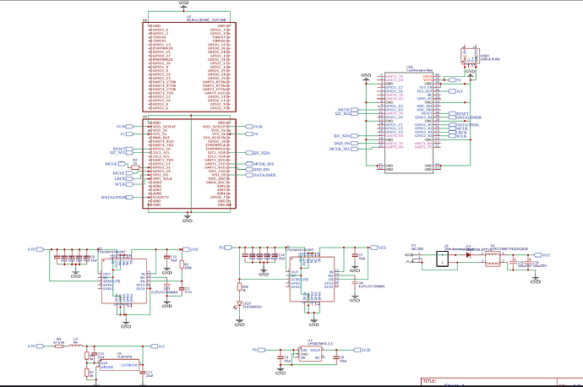Click the I2C_SDA net flag left of Luckfox module
This screenshot has height=387, width=583.
coord(354,136)
